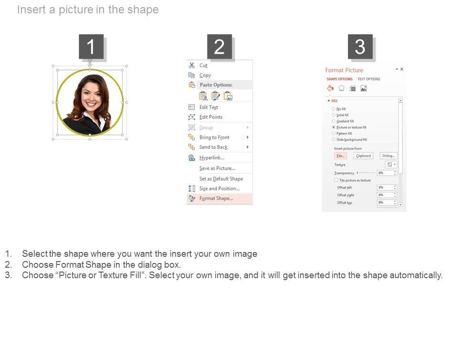Switch to the TEXT OPTIONS tab
458x343 pixels.
(x=369, y=79)
